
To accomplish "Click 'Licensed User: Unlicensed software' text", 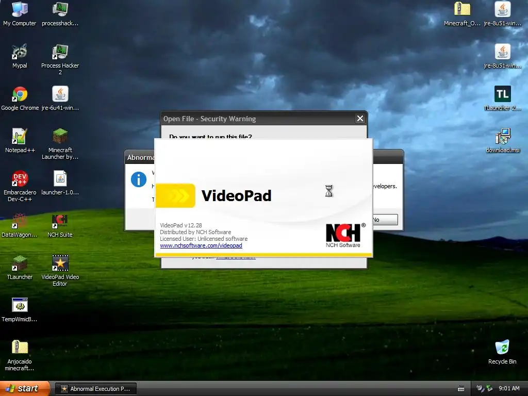I will pos(204,239).
